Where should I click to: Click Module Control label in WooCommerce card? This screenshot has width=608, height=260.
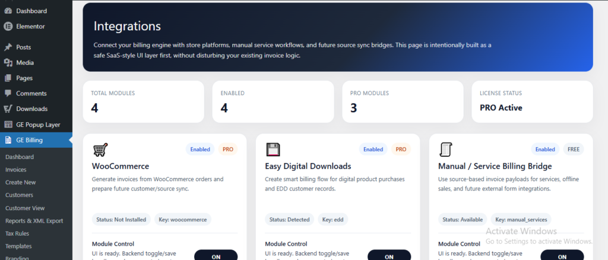(x=113, y=244)
